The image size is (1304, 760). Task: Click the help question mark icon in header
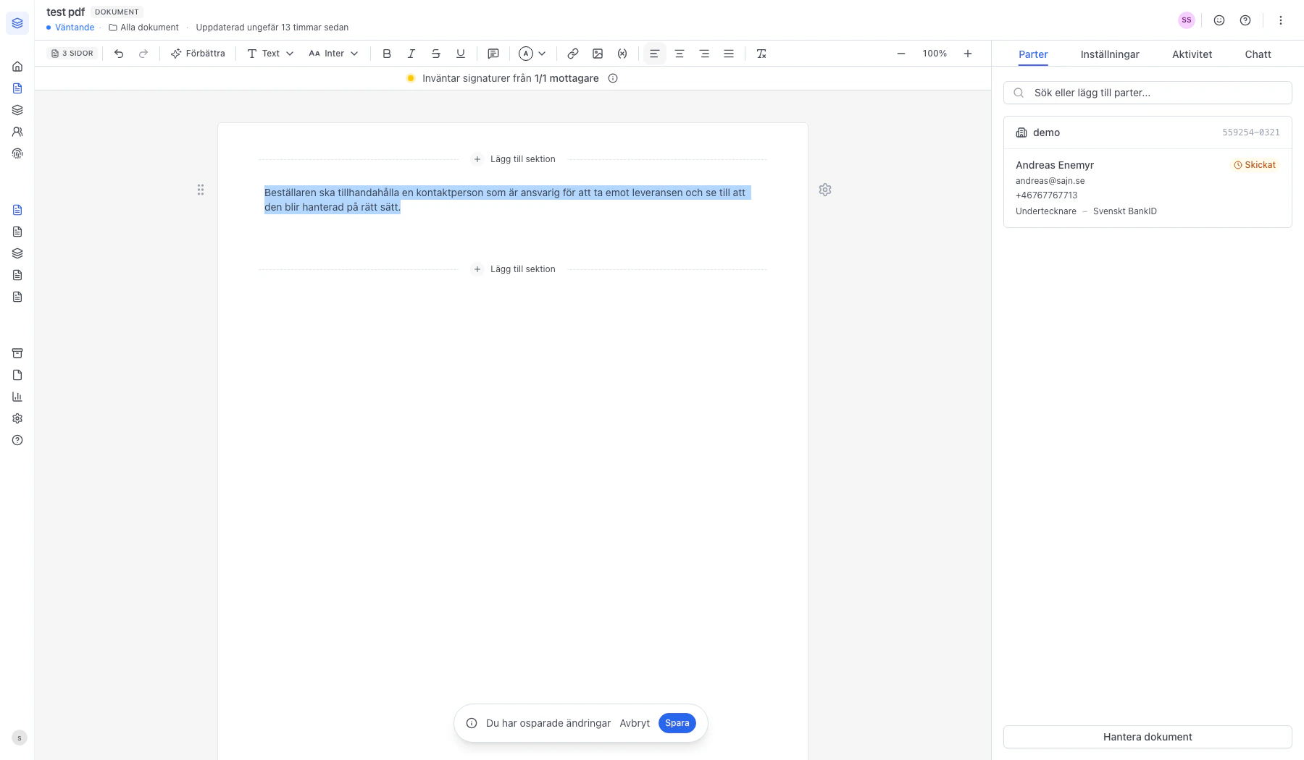click(x=1245, y=20)
